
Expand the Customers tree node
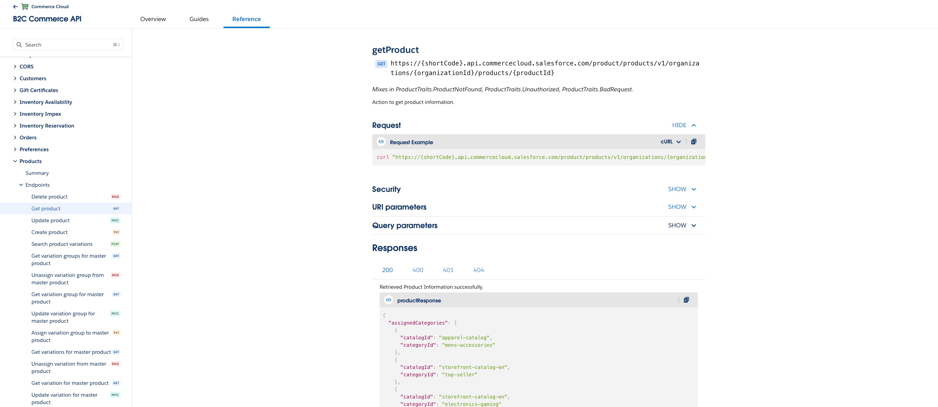(x=15, y=78)
